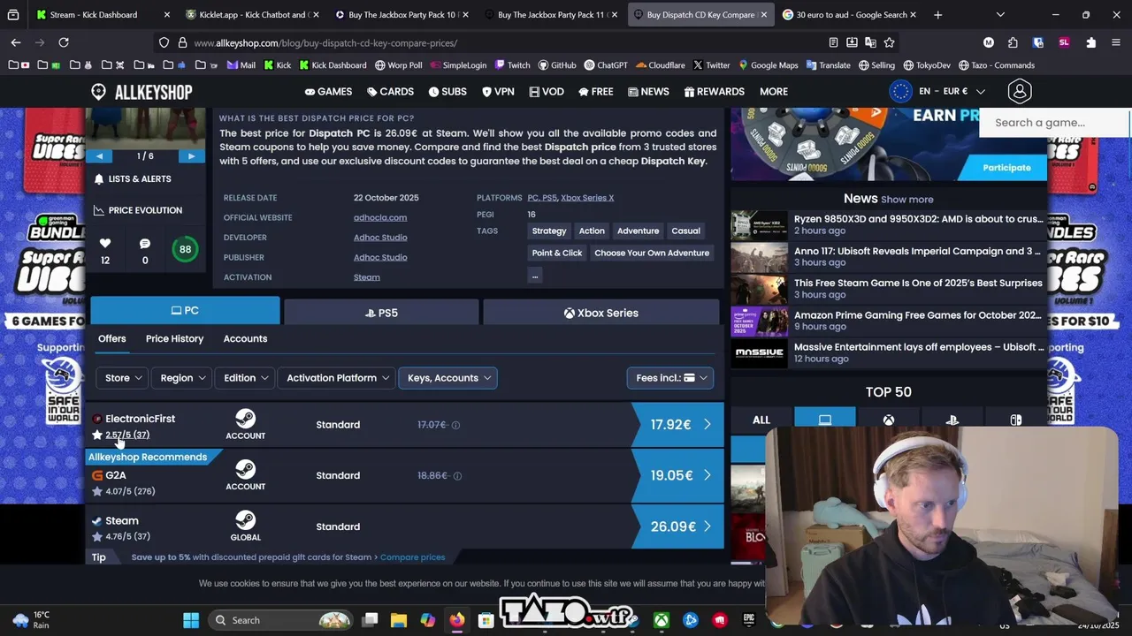Open the Edition filter dropdown

tap(244, 378)
